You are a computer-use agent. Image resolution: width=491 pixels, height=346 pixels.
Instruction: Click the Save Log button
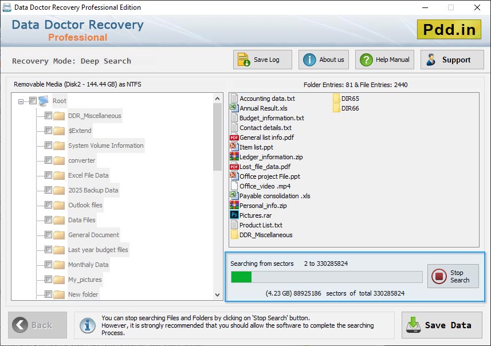pos(262,60)
